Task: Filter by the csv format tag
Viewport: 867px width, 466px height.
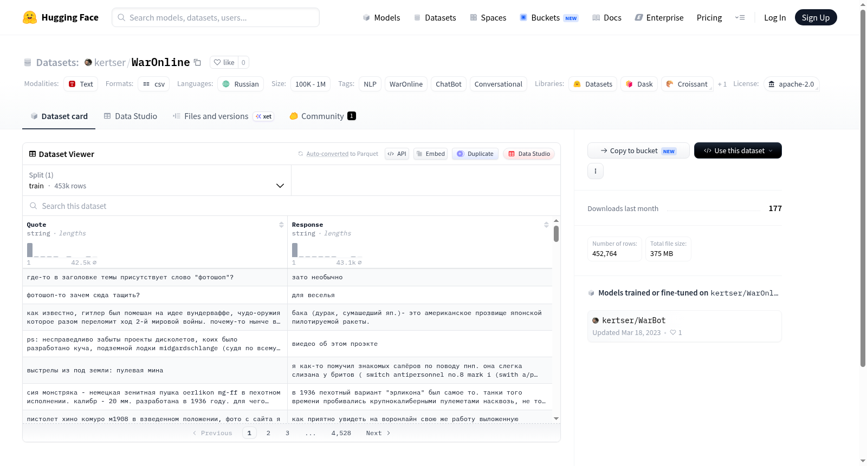Action: [x=154, y=84]
